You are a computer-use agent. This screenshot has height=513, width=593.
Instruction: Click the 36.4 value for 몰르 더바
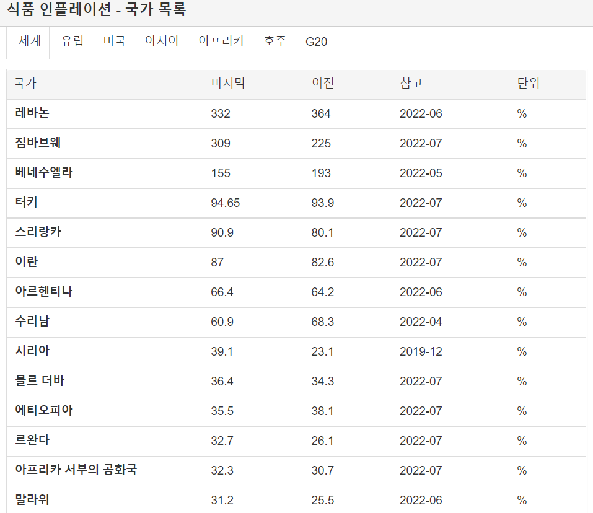click(x=222, y=382)
